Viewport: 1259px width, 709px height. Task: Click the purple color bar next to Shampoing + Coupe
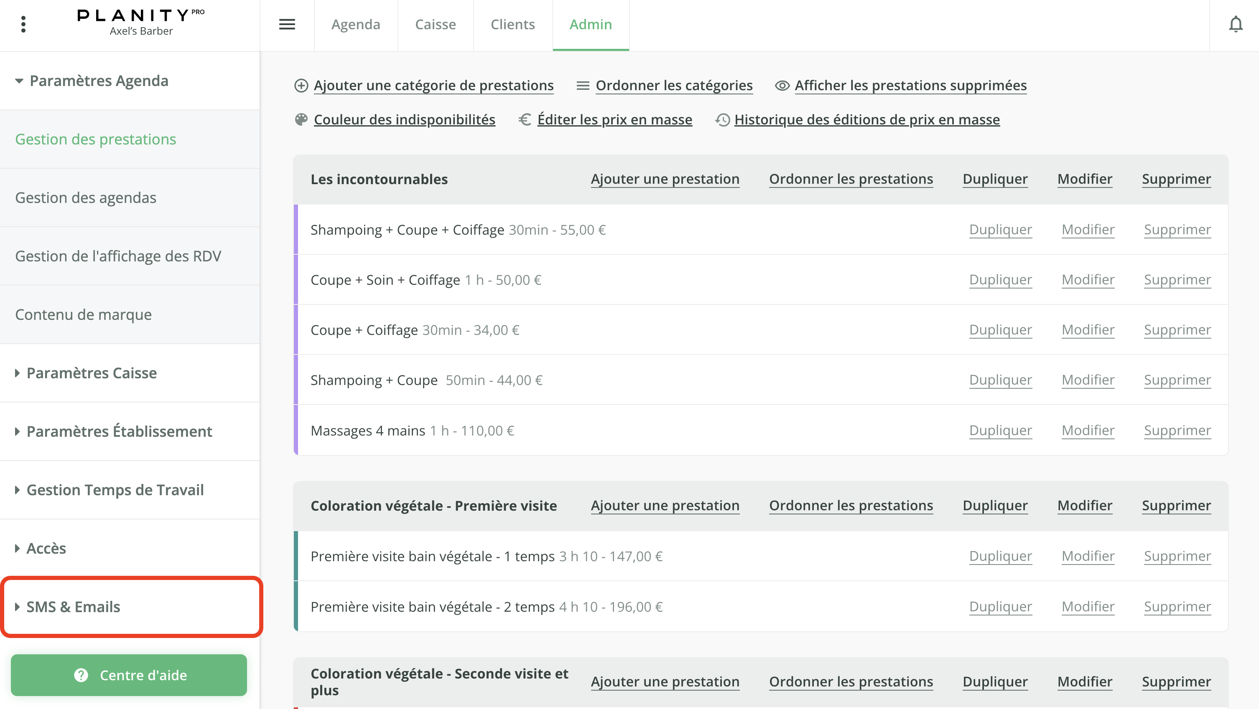tap(297, 380)
